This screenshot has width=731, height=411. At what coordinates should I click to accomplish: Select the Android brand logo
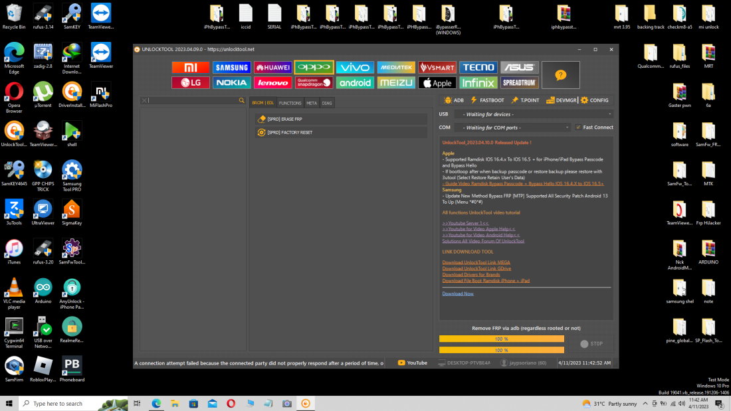(x=355, y=82)
